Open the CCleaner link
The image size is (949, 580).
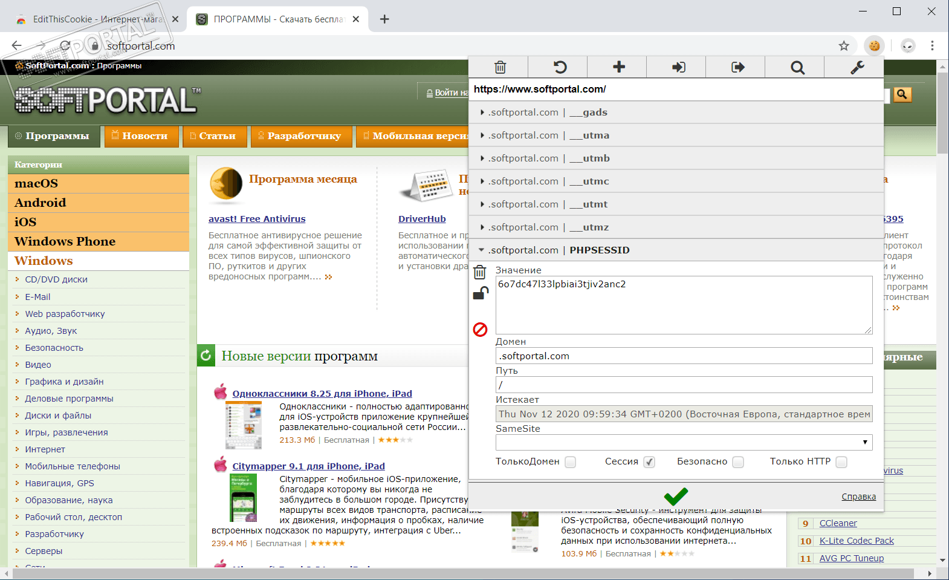[x=838, y=523]
